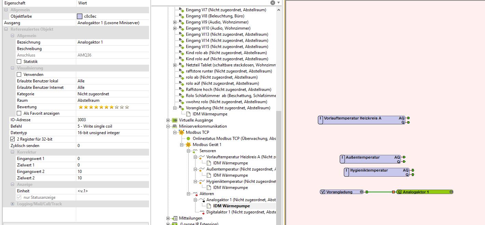Set the Bewertung star rating

[104, 107]
